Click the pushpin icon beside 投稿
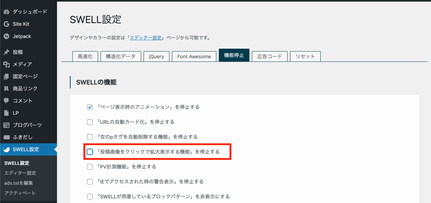The height and width of the screenshot is (203, 431). (6, 52)
